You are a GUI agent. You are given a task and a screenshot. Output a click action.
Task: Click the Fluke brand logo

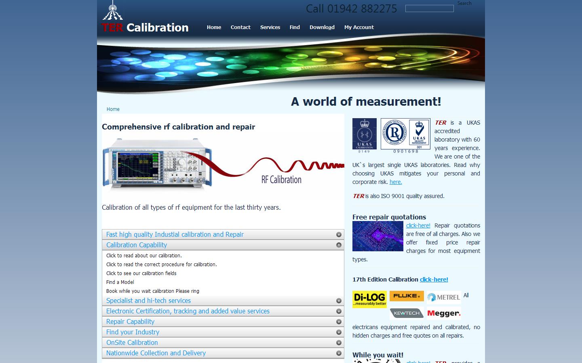pos(407,296)
